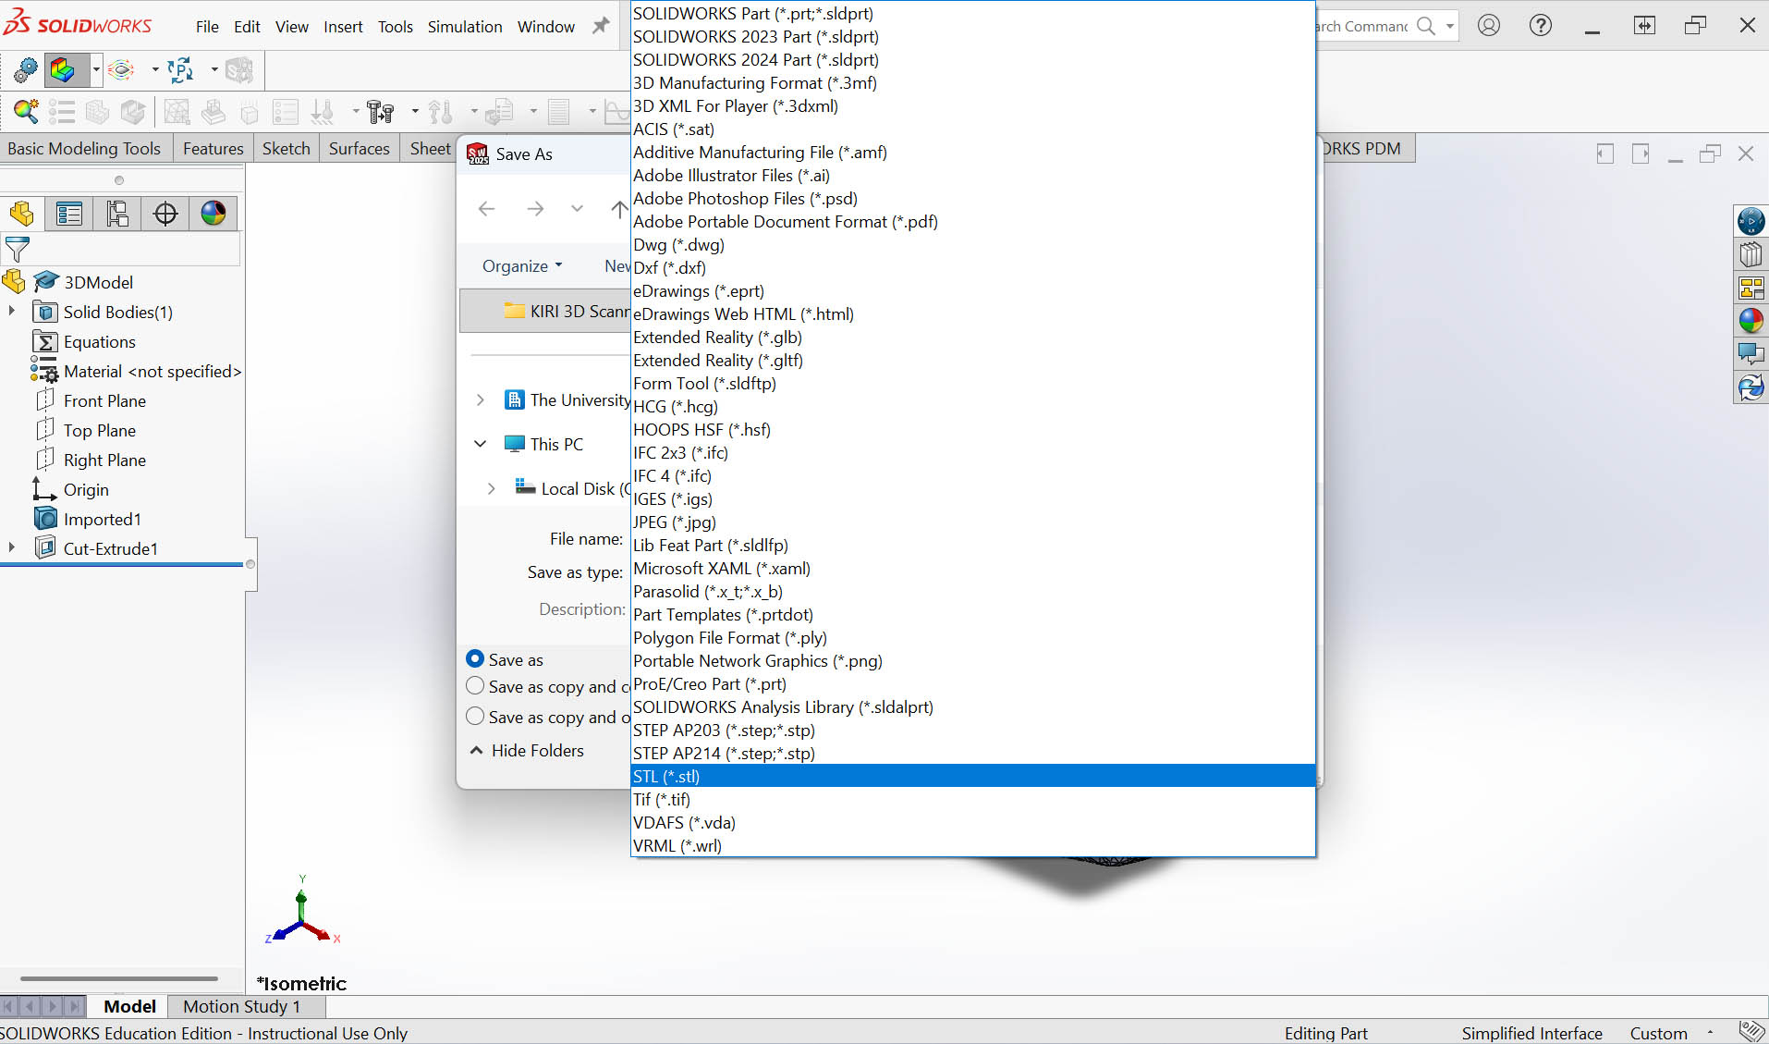The width and height of the screenshot is (1769, 1044).
Task: Click the DriveWorksXpress P-arrows icon
Action: point(180,69)
